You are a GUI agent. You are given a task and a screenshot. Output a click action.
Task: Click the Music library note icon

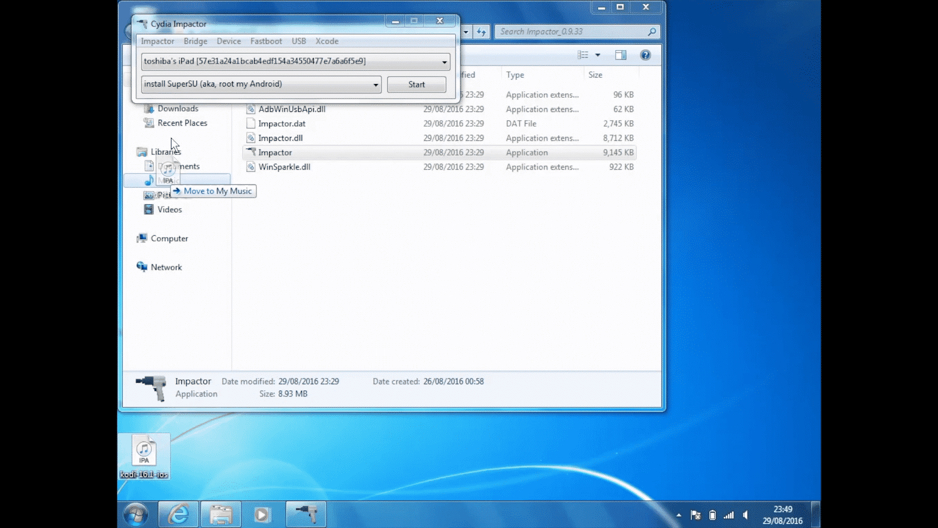(x=149, y=180)
